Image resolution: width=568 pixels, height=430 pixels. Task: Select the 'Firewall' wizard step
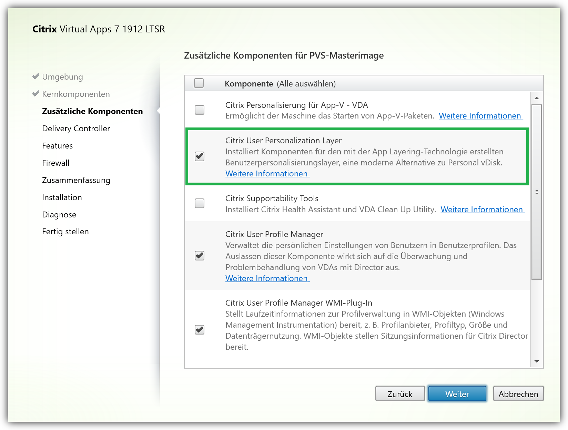pos(55,163)
